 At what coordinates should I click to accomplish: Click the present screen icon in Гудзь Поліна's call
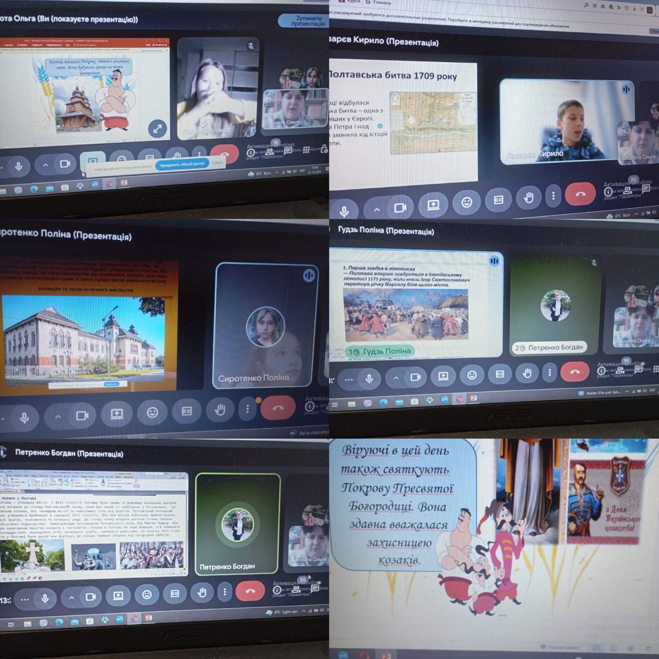[x=443, y=376]
